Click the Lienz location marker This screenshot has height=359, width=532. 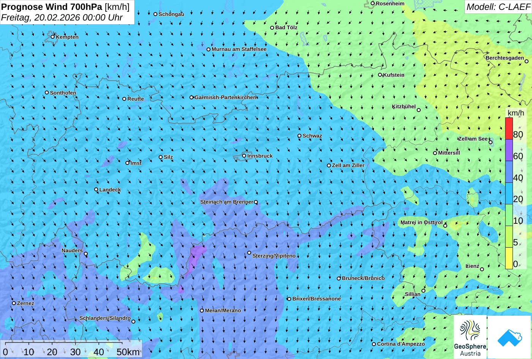tap(482, 269)
